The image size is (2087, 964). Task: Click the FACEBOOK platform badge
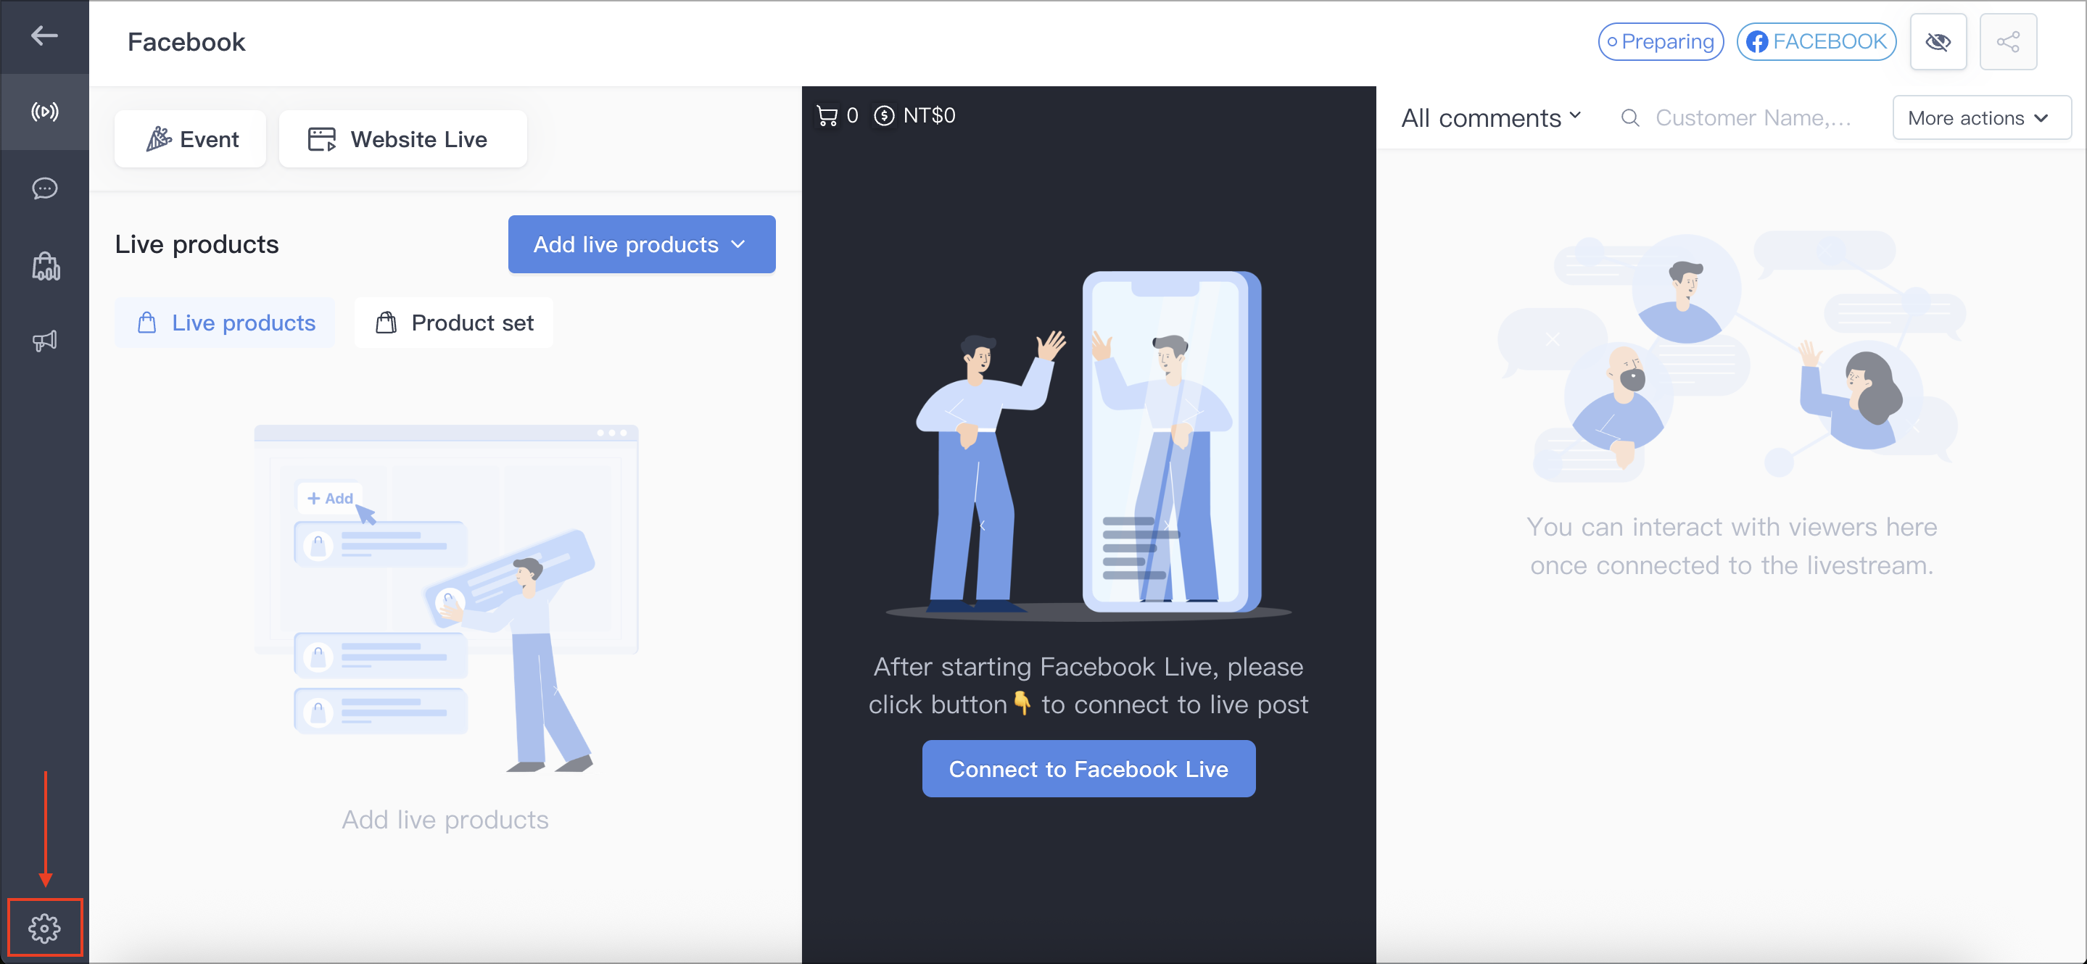[x=1817, y=42]
